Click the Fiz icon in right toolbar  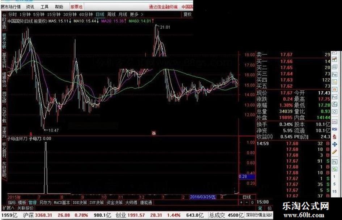(334, 97)
